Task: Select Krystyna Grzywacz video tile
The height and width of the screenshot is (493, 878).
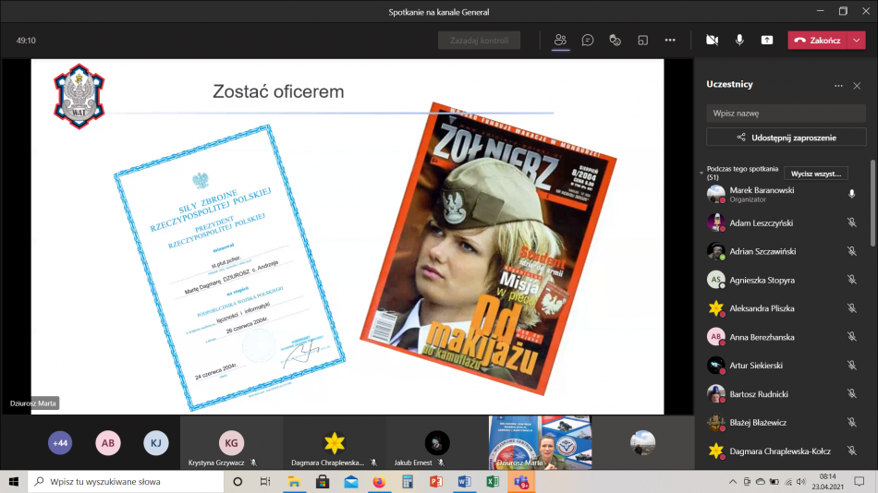Action: pyautogui.click(x=231, y=442)
